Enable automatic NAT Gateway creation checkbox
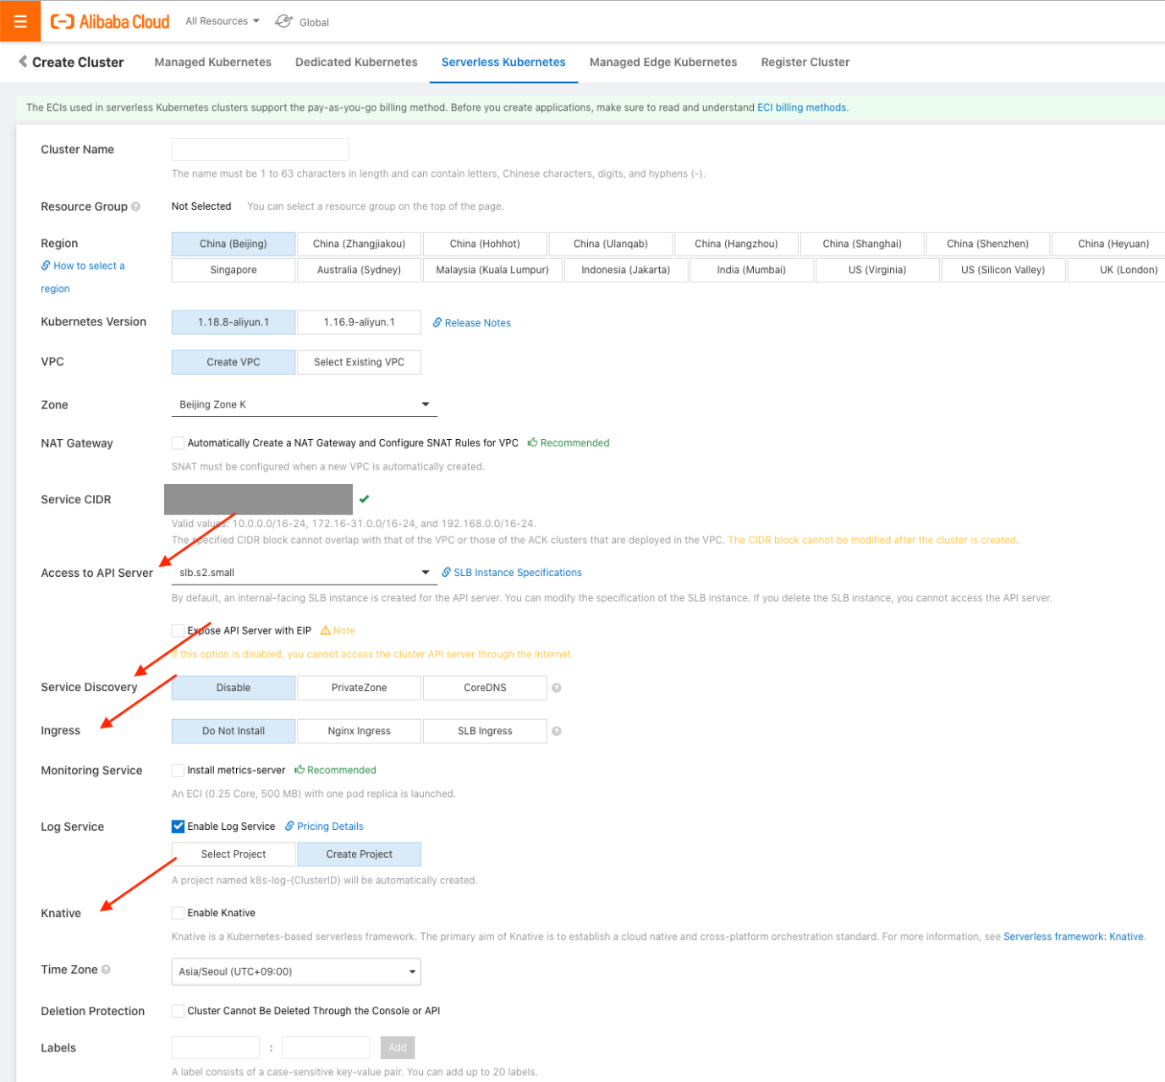Image resolution: width=1165 pixels, height=1082 pixels. point(178,442)
